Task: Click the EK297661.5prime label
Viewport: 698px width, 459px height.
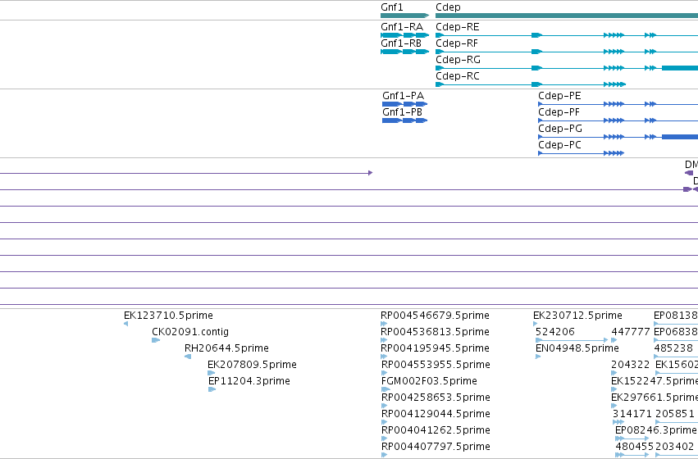Action: [x=655, y=398]
